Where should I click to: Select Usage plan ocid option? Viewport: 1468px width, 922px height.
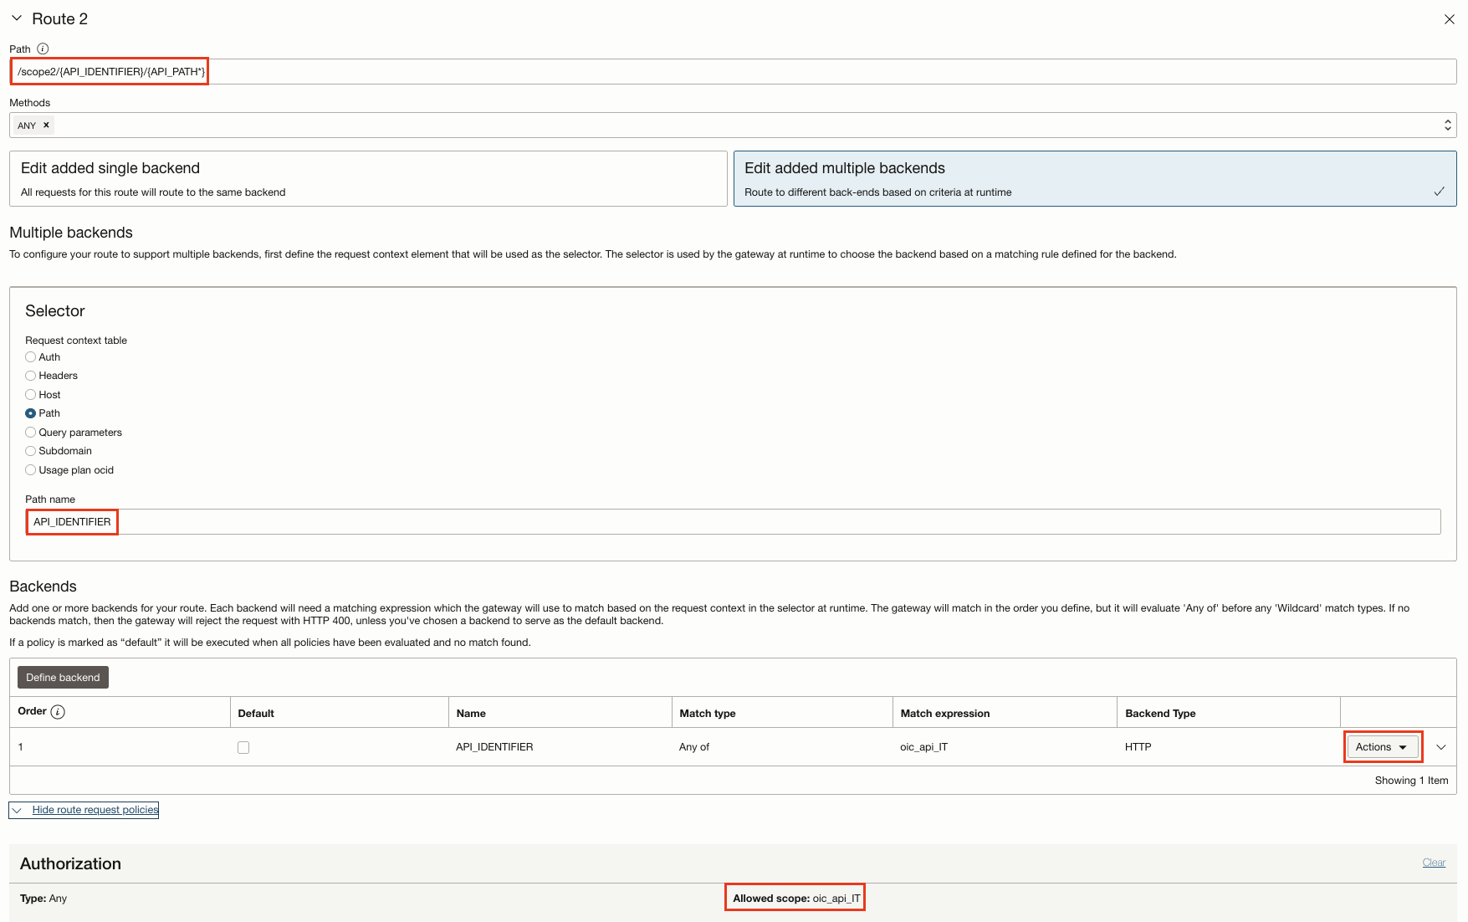(x=31, y=470)
